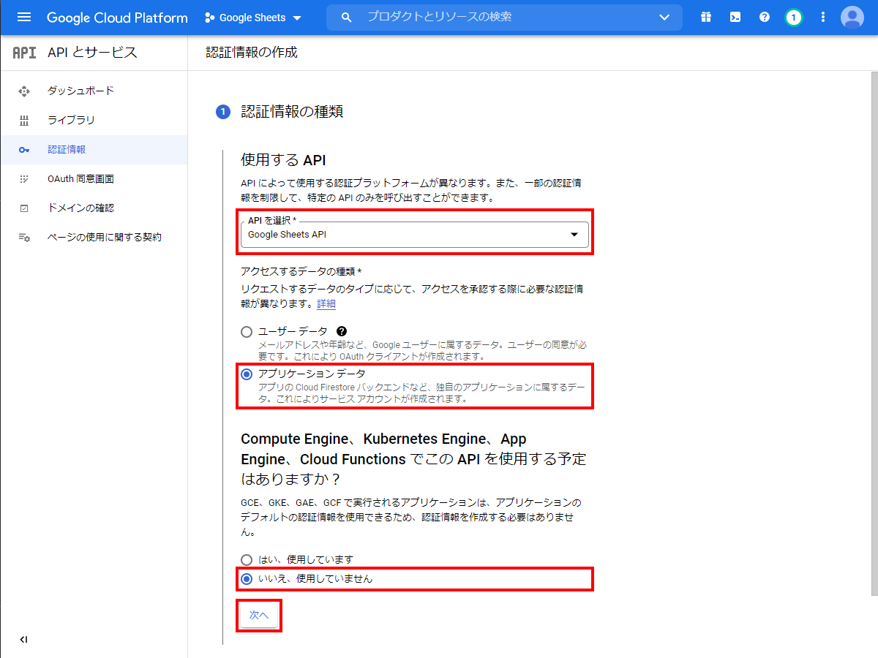Click the help icon next to ユーザー データ
Viewport: 878px width, 658px height.
[x=342, y=332]
